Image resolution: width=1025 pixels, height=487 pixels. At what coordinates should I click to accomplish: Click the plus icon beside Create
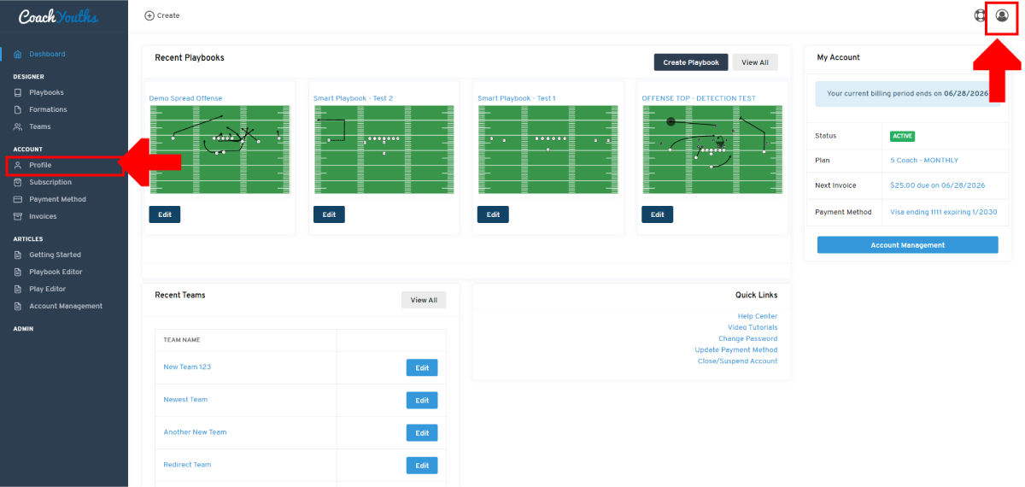tap(149, 15)
